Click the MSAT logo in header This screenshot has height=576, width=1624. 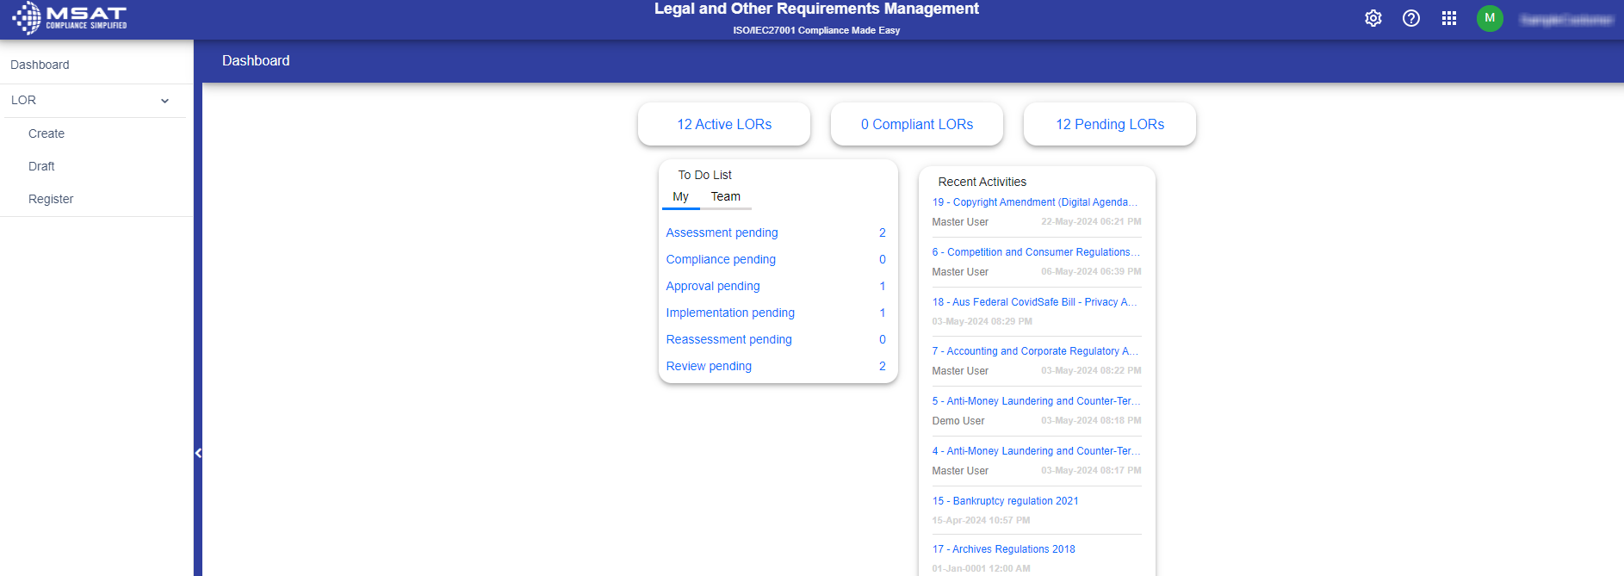point(70,17)
